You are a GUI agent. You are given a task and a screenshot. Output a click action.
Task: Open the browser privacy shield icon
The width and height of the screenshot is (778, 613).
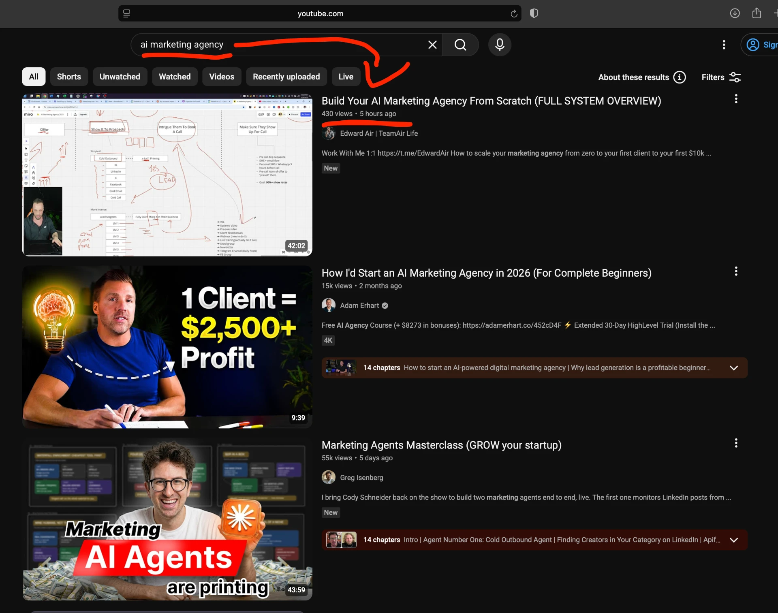click(534, 13)
